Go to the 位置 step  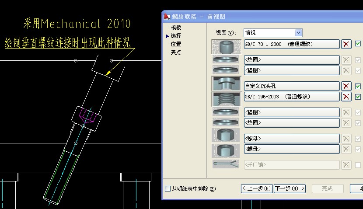pos(176,44)
